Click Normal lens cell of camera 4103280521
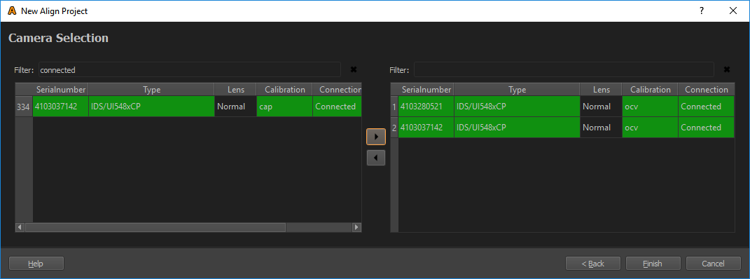750x279 pixels. coord(601,107)
